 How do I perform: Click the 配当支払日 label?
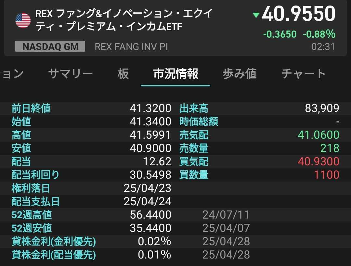tap(36, 201)
